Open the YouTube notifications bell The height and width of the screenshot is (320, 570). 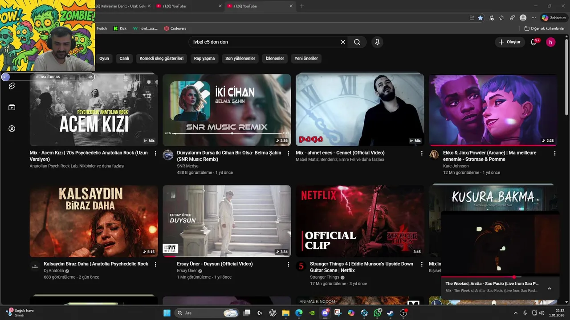pos(533,42)
